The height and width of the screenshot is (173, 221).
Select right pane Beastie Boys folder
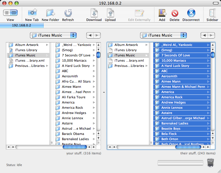[x=182, y=129]
